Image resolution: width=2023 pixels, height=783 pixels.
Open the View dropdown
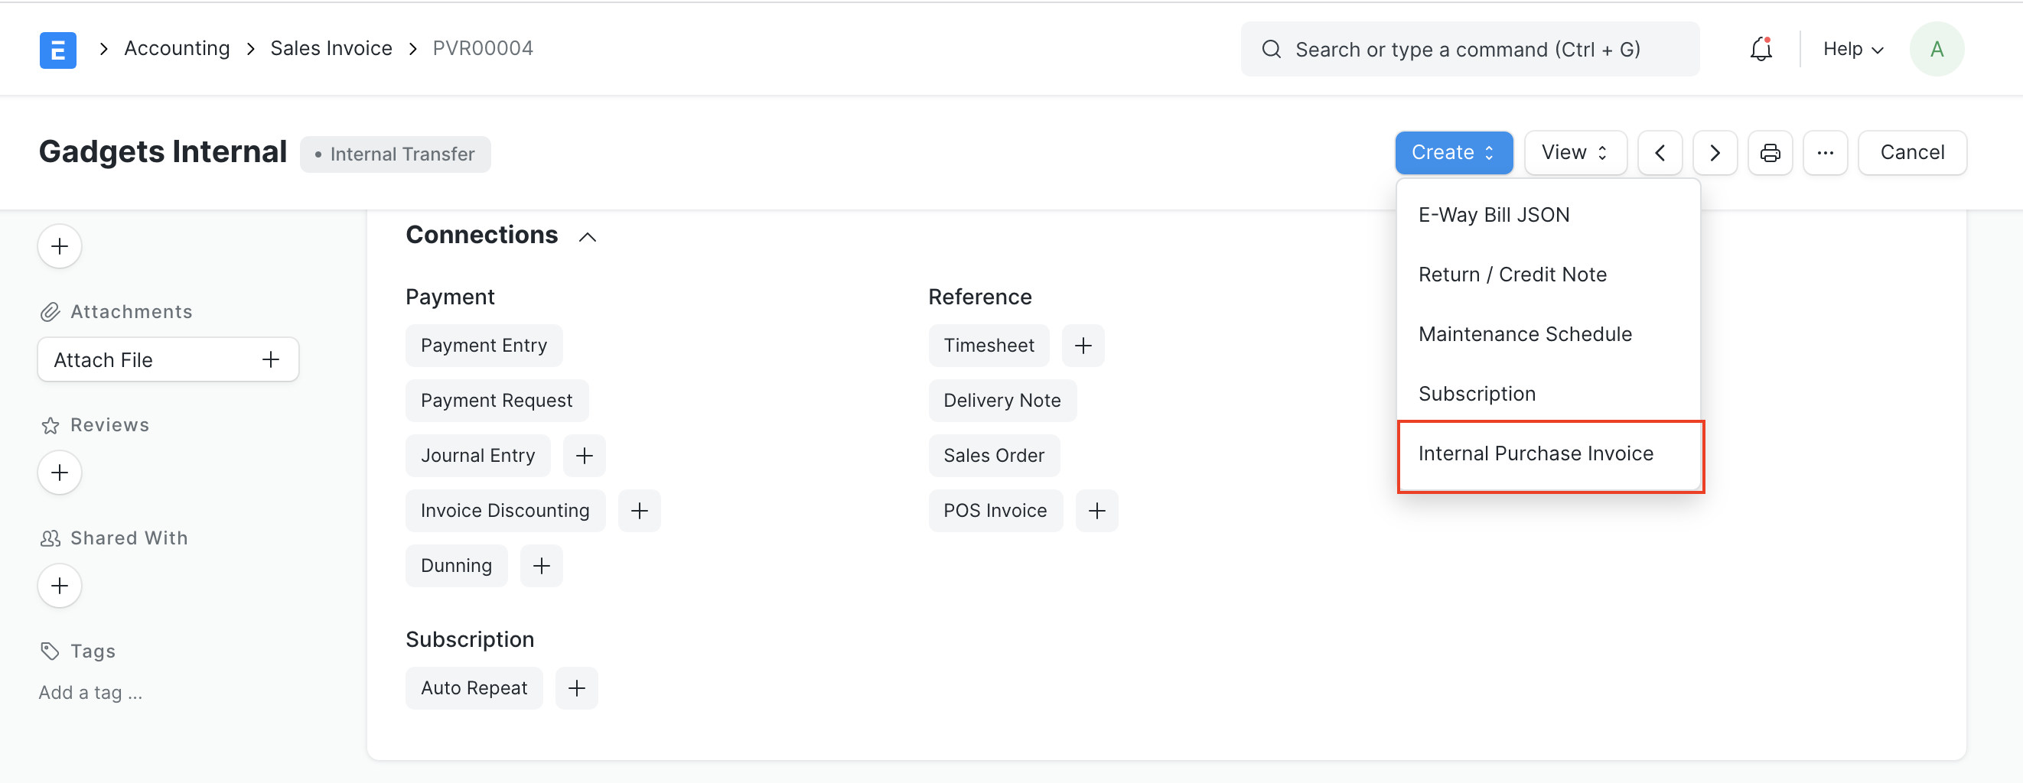(1574, 152)
